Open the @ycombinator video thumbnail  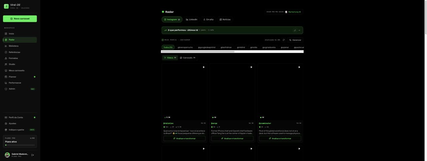(x=280, y=92)
